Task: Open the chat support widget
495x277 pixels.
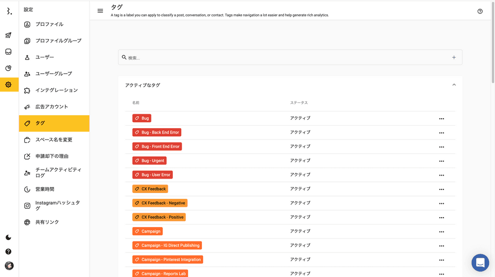Action: click(480, 263)
